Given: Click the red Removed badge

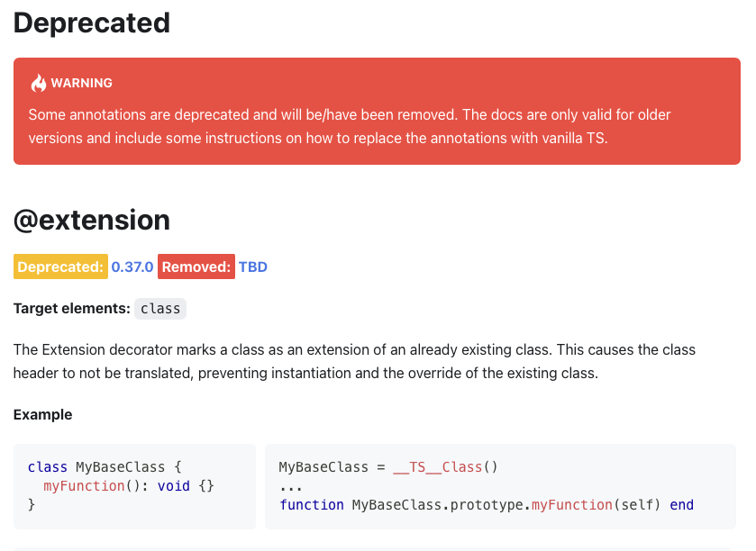Looking at the screenshot, I should pyautogui.click(x=196, y=266).
